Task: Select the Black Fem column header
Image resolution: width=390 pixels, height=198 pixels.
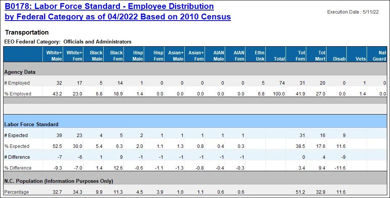Action: coord(116,56)
